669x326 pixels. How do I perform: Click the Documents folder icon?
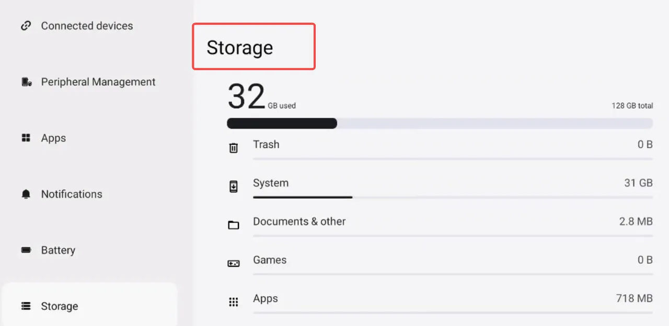234,225
